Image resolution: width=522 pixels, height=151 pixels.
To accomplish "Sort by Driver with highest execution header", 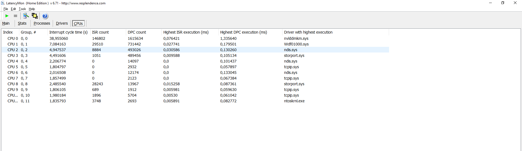I will pos(308,32).
